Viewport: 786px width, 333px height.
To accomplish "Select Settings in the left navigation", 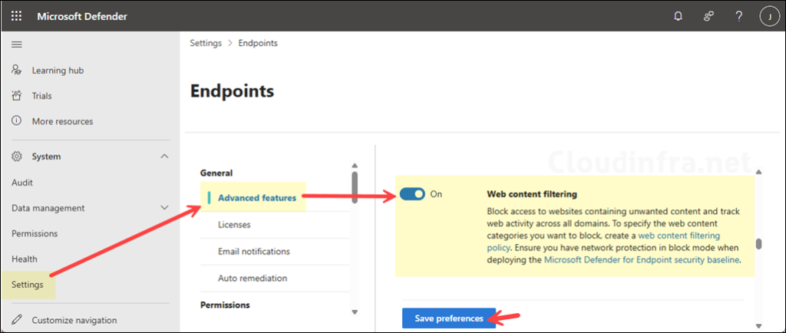I will pyautogui.click(x=28, y=285).
